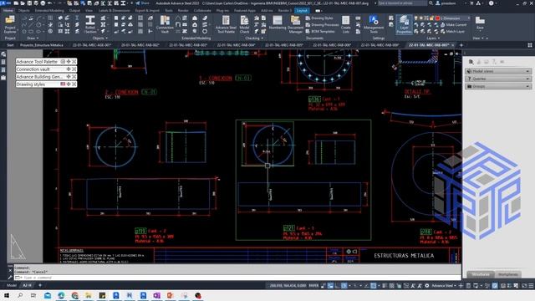Screen dimensions: 535x301
Task: Switch to Model tab at bottom
Action: click(11, 285)
